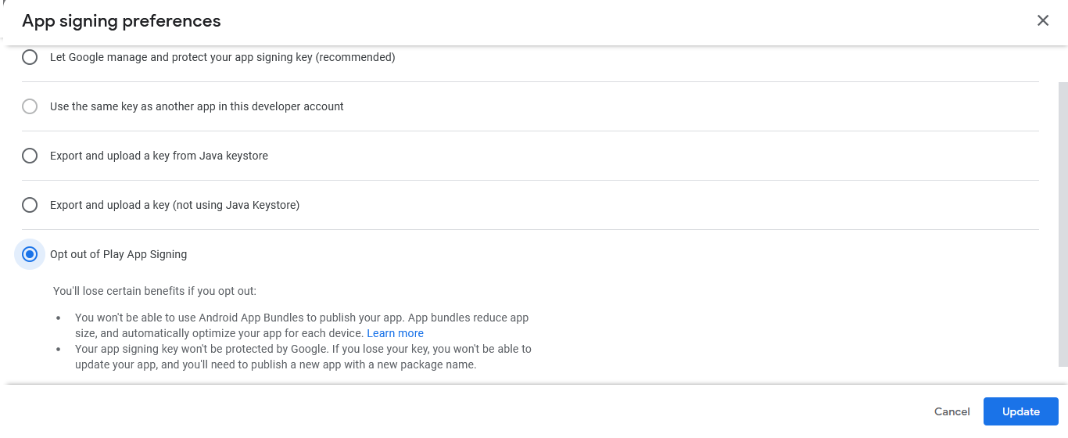Open the Learn more link
Viewport: 1068px width, 438px height.
pos(395,333)
